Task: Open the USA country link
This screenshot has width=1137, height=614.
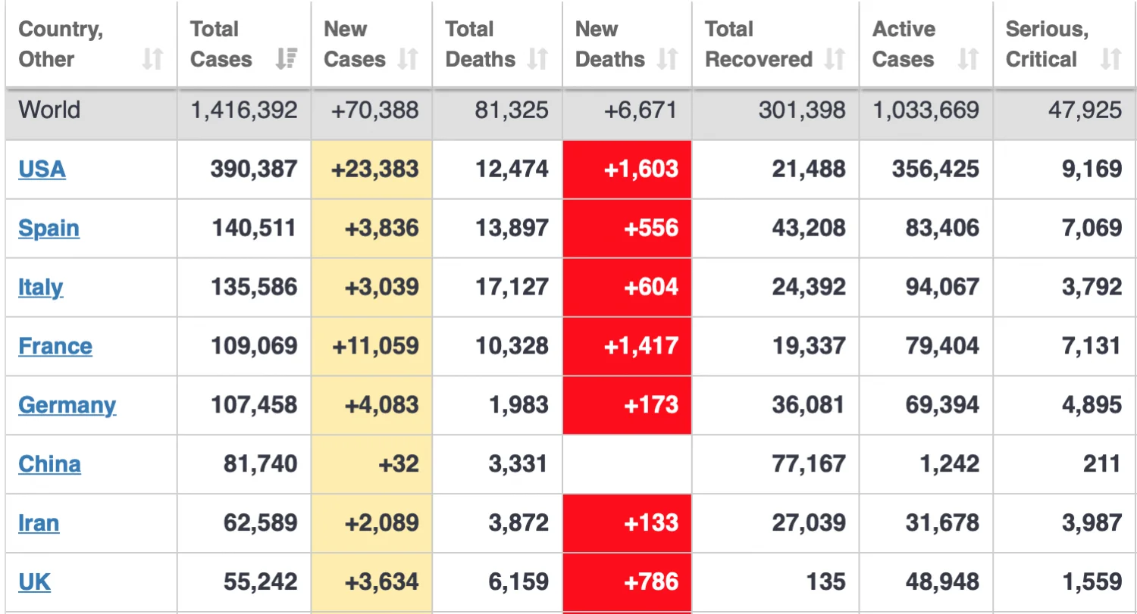Action: (x=42, y=169)
